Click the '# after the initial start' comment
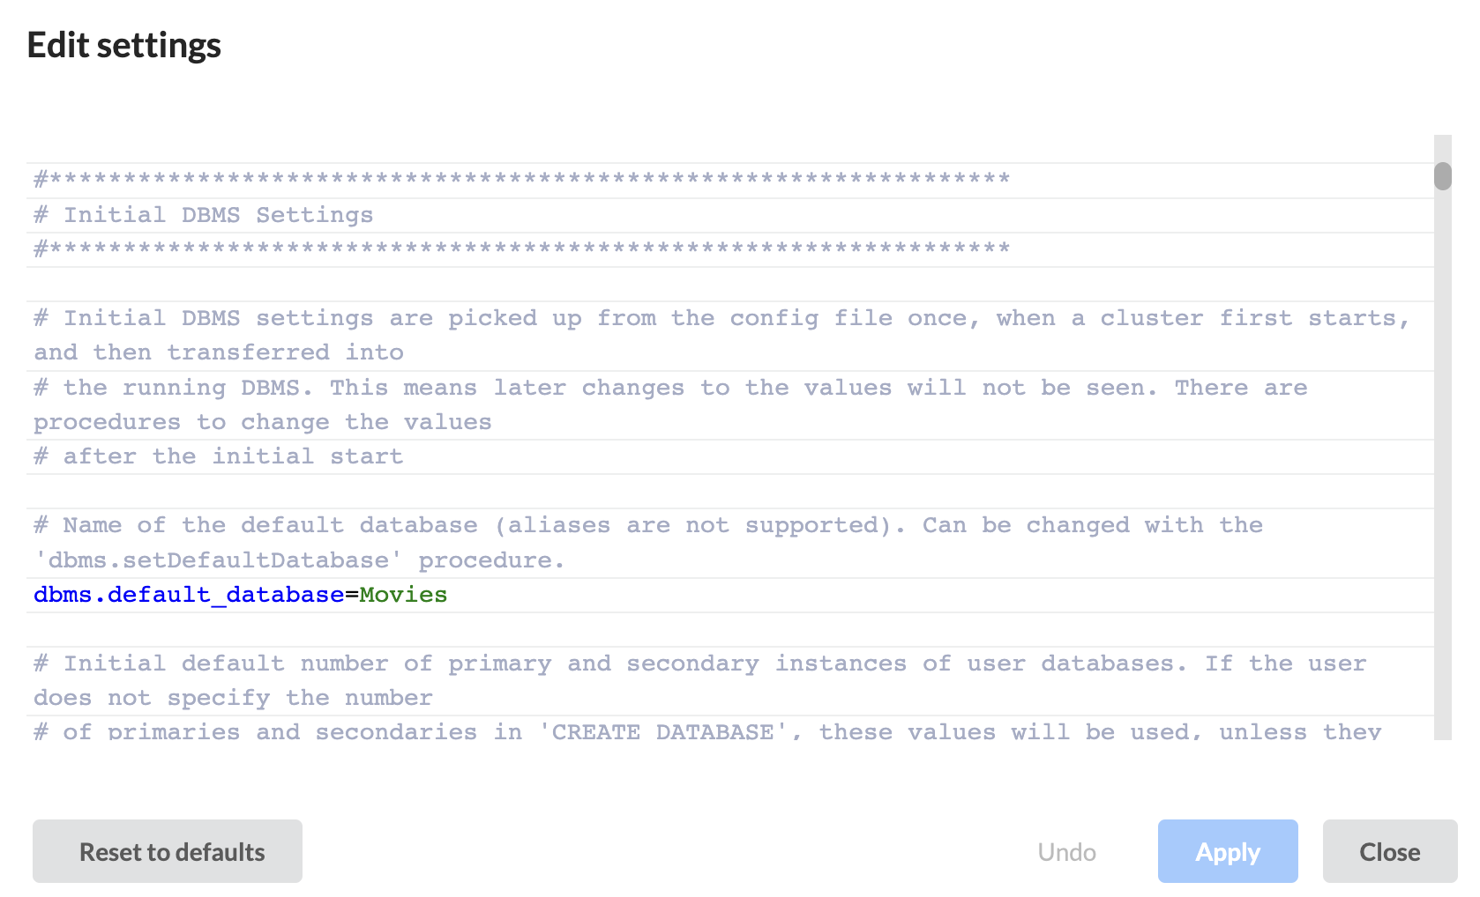 218,456
